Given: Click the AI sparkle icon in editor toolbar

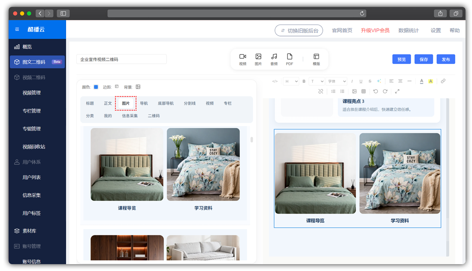Looking at the screenshot, I should click(x=379, y=81).
